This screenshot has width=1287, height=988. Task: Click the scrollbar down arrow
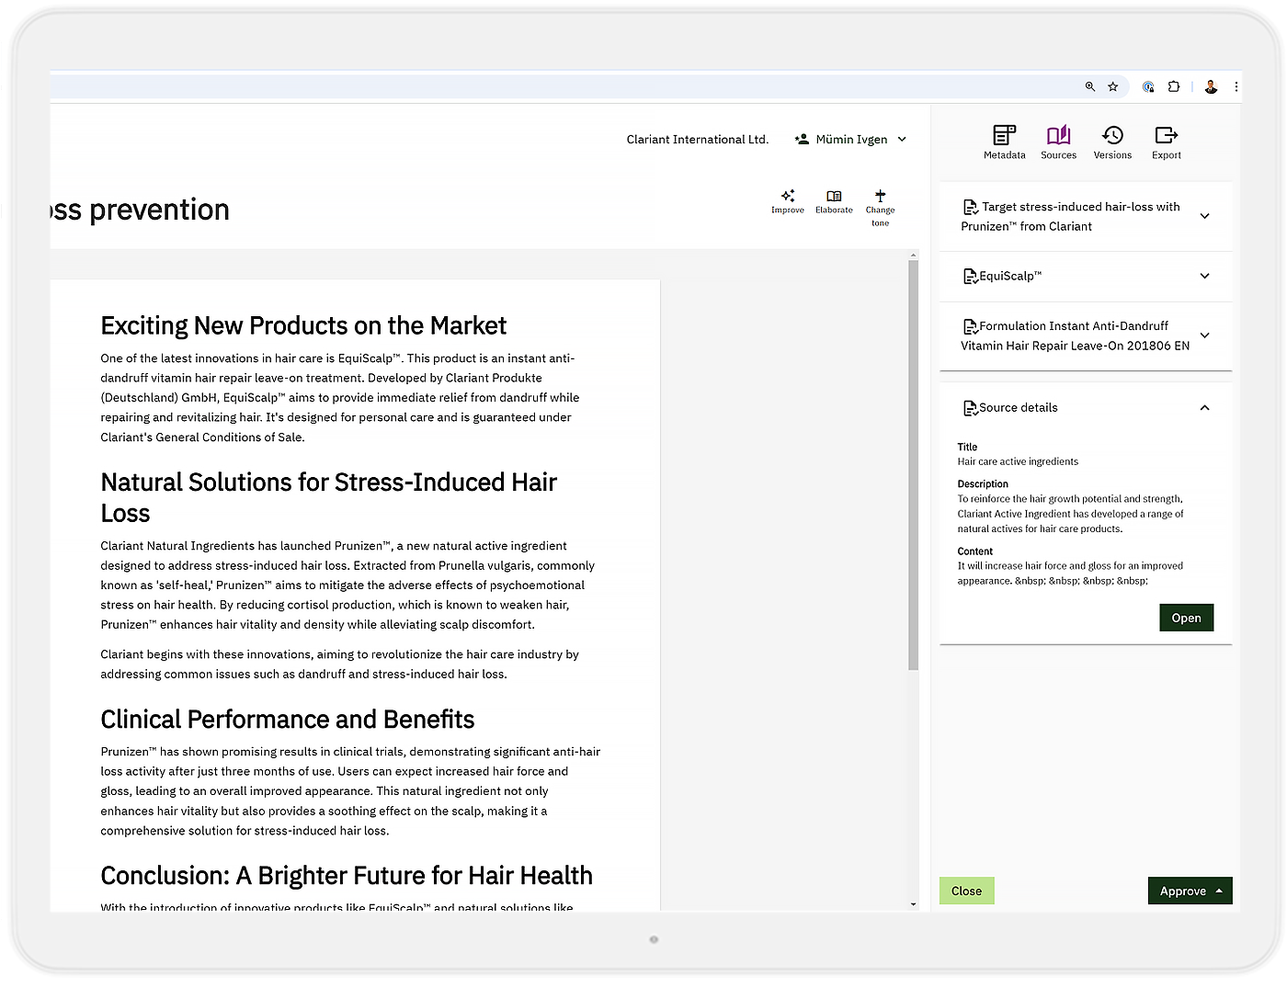(x=913, y=904)
